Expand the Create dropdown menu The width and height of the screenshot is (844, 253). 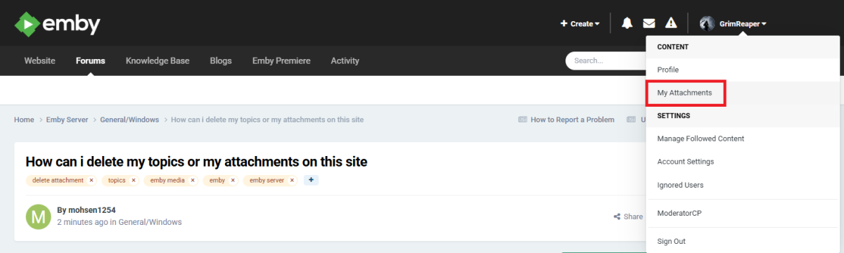pyautogui.click(x=580, y=23)
